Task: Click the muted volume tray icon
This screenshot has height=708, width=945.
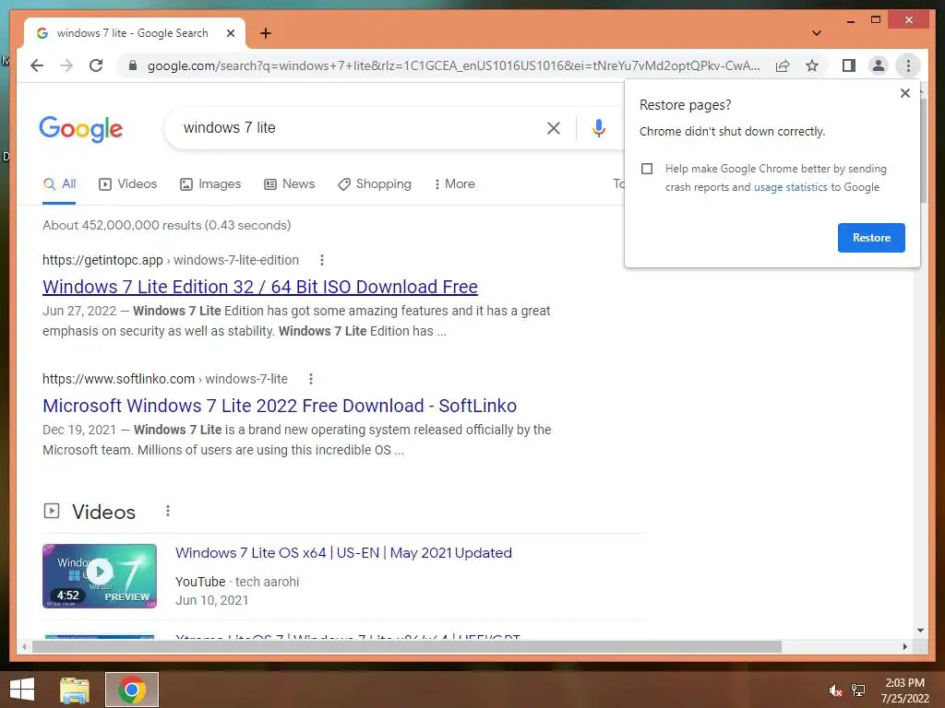Action: pyautogui.click(x=835, y=690)
